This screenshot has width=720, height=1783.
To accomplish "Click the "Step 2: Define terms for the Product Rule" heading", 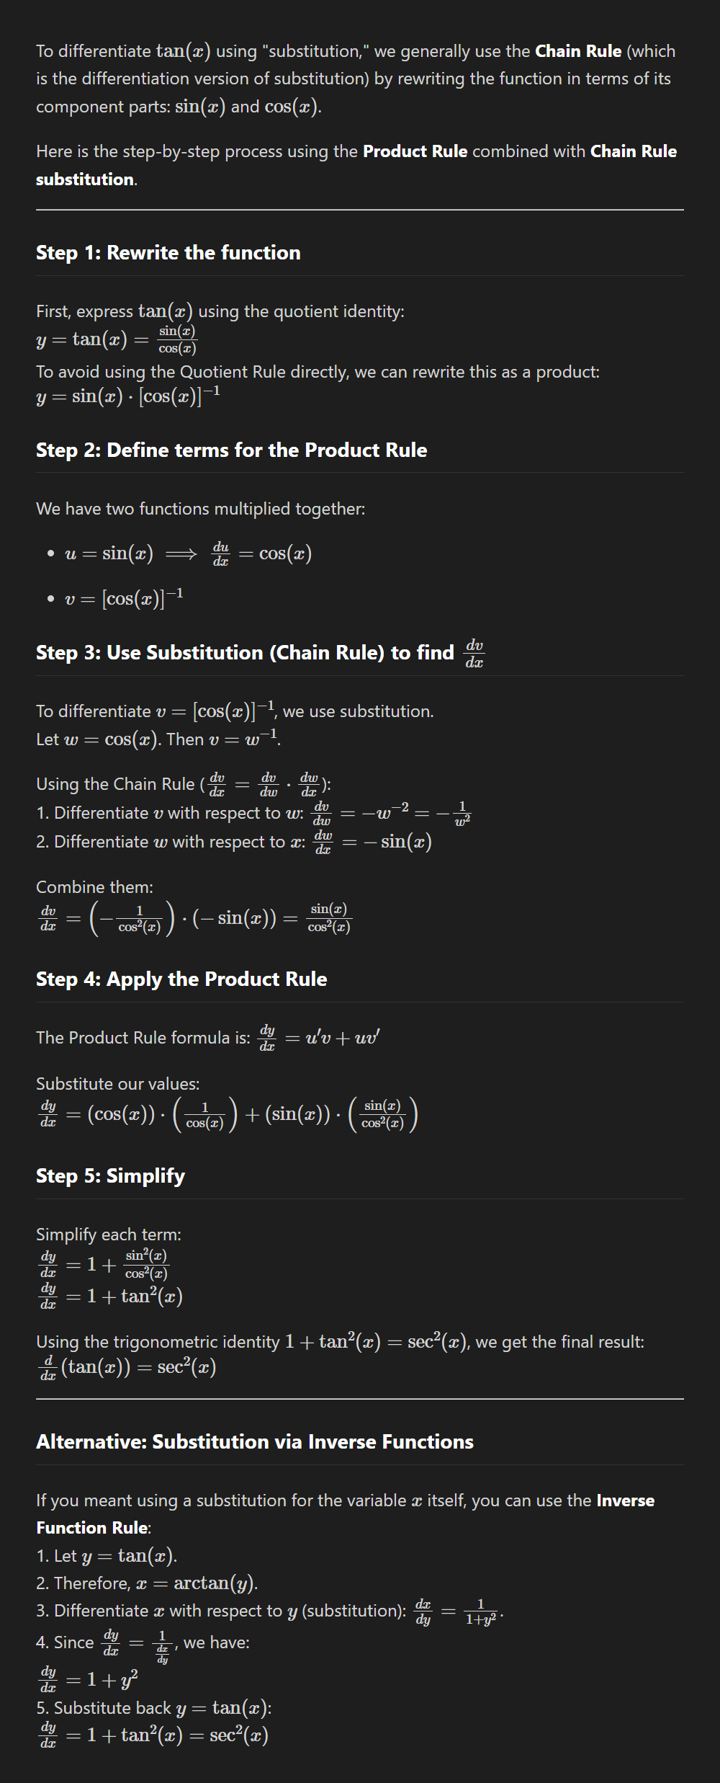I will tap(231, 450).
